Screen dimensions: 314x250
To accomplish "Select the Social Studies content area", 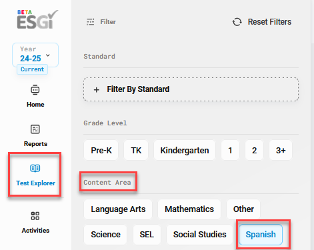I will pos(199,235).
